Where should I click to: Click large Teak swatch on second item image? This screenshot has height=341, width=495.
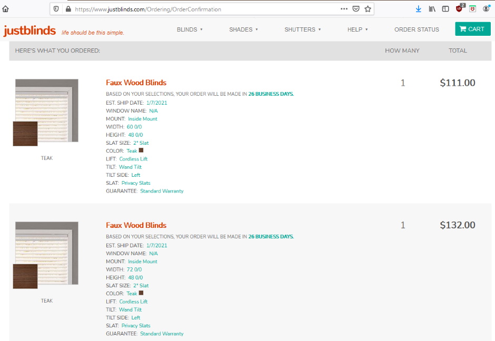[25, 276]
